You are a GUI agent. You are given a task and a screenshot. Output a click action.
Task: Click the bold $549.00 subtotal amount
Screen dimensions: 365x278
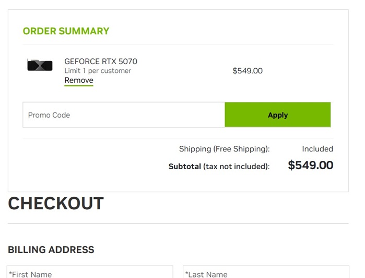(310, 166)
